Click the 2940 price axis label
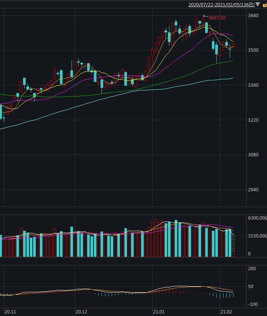 pos(253,190)
